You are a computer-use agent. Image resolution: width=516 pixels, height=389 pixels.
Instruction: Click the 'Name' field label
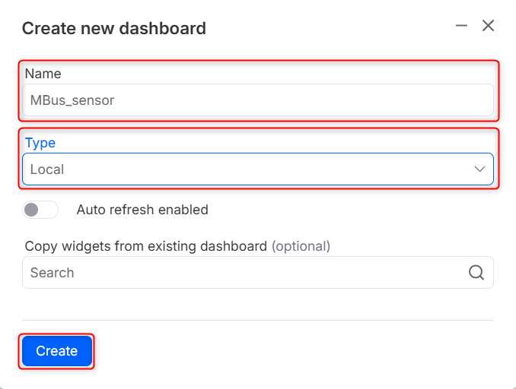[43, 74]
